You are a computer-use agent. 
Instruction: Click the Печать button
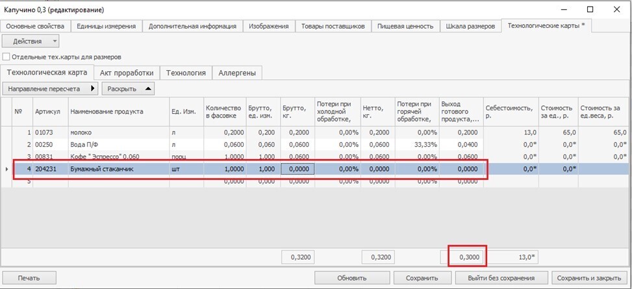tap(29, 278)
